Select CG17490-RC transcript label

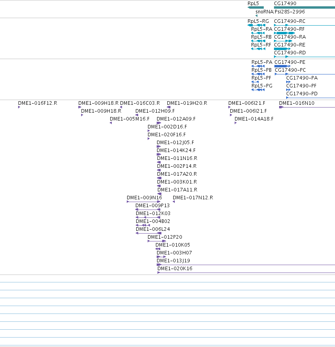click(x=290, y=21)
